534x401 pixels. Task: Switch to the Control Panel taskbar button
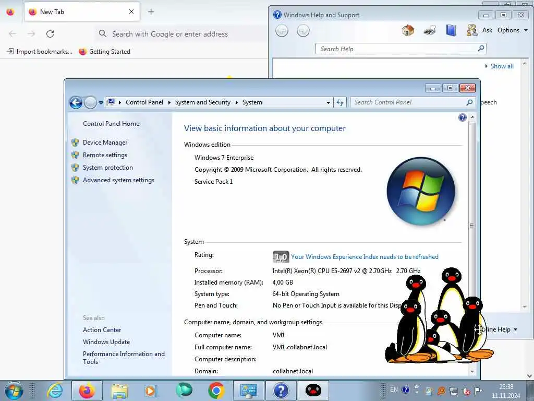(x=249, y=391)
